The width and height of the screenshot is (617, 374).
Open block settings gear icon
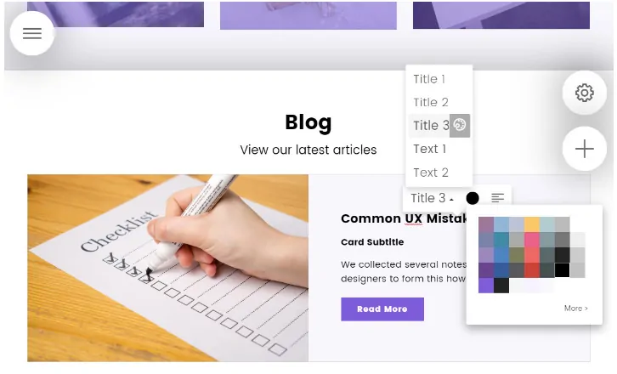[x=585, y=93]
